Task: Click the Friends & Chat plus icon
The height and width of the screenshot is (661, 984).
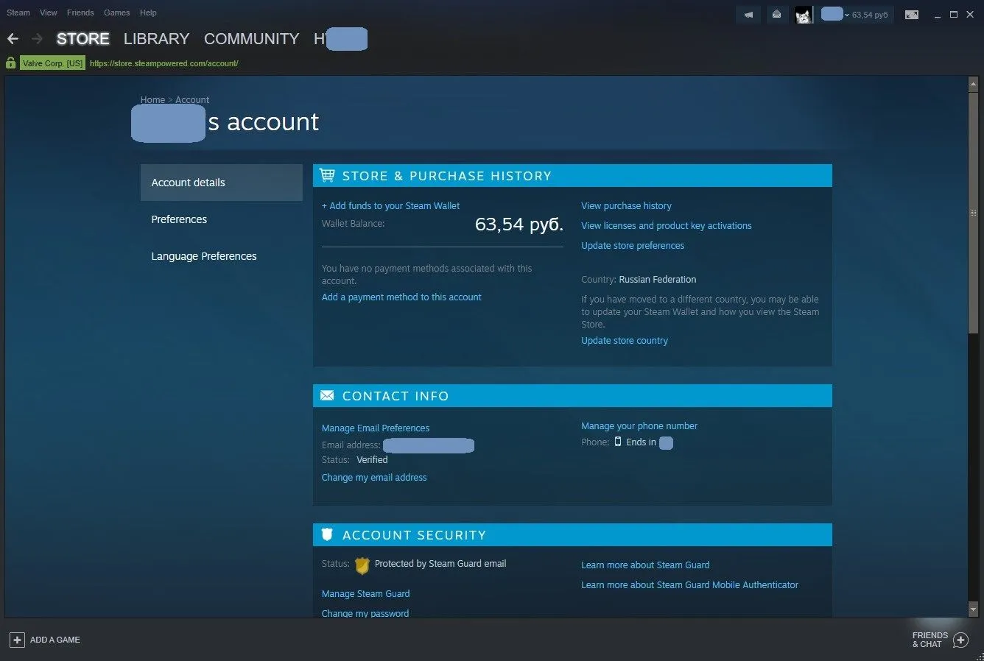Action: [x=960, y=640]
